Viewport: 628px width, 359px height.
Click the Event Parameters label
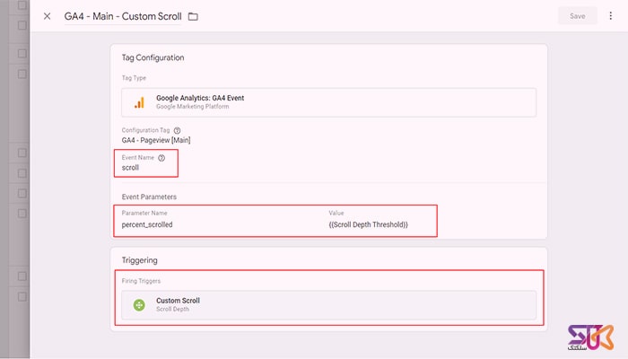(x=149, y=197)
